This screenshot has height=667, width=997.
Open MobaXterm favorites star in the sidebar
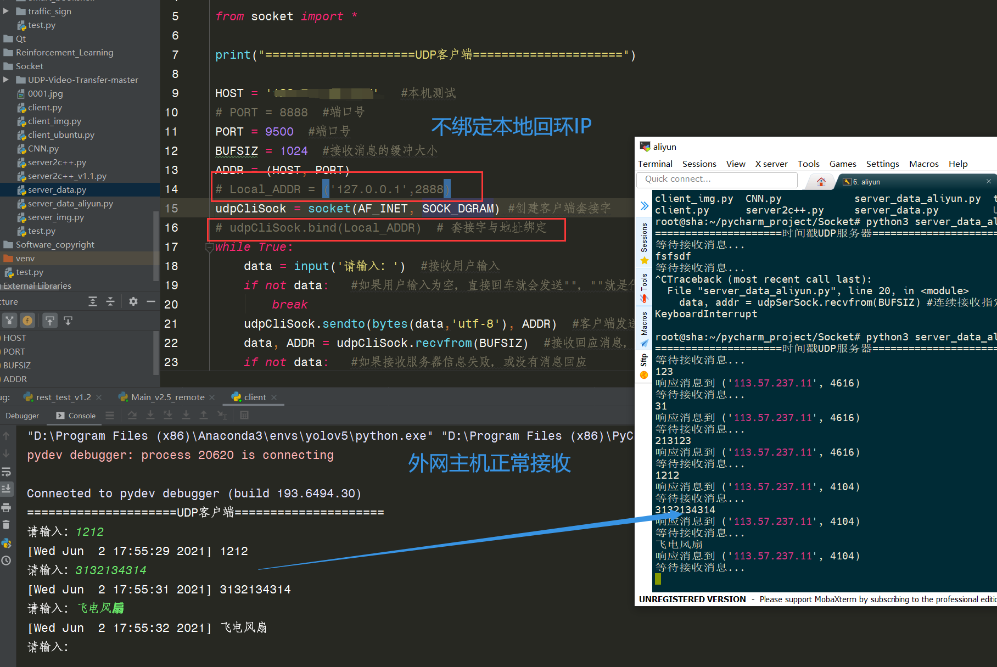pyautogui.click(x=644, y=261)
